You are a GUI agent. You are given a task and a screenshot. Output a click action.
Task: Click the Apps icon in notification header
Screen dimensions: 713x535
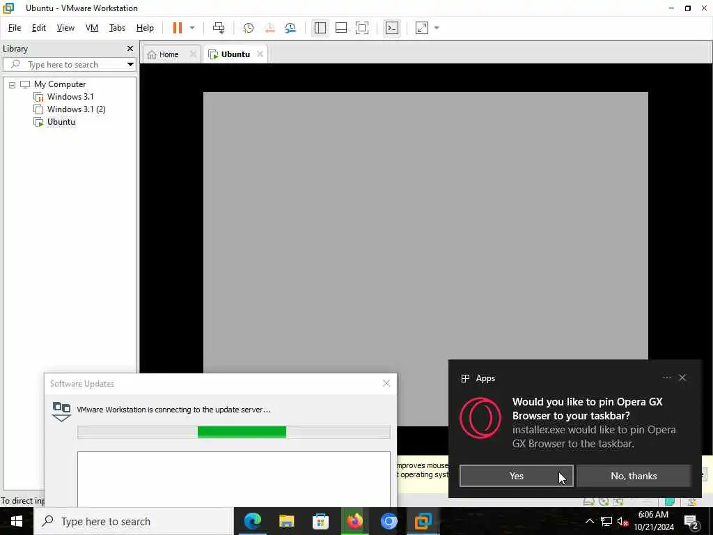[x=465, y=378]
